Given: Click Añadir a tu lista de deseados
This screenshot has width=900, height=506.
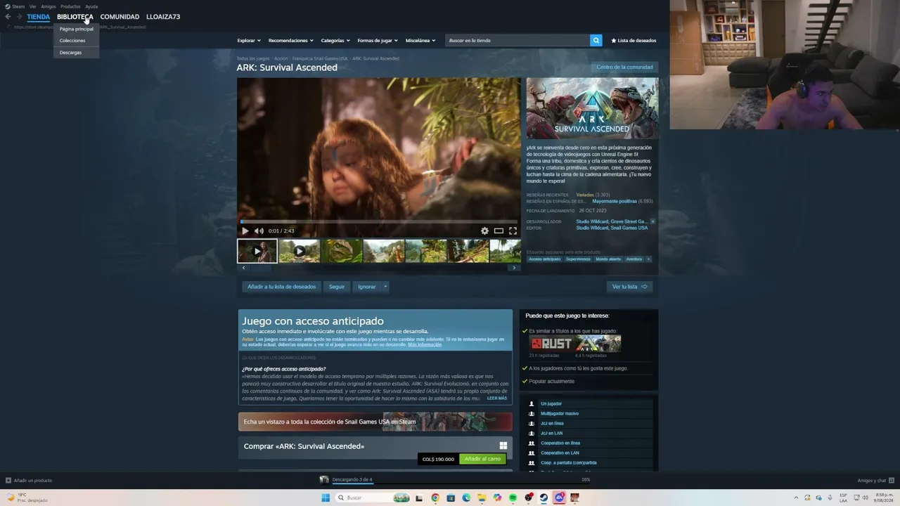Looking at the screenshot, I should point(282,287).
